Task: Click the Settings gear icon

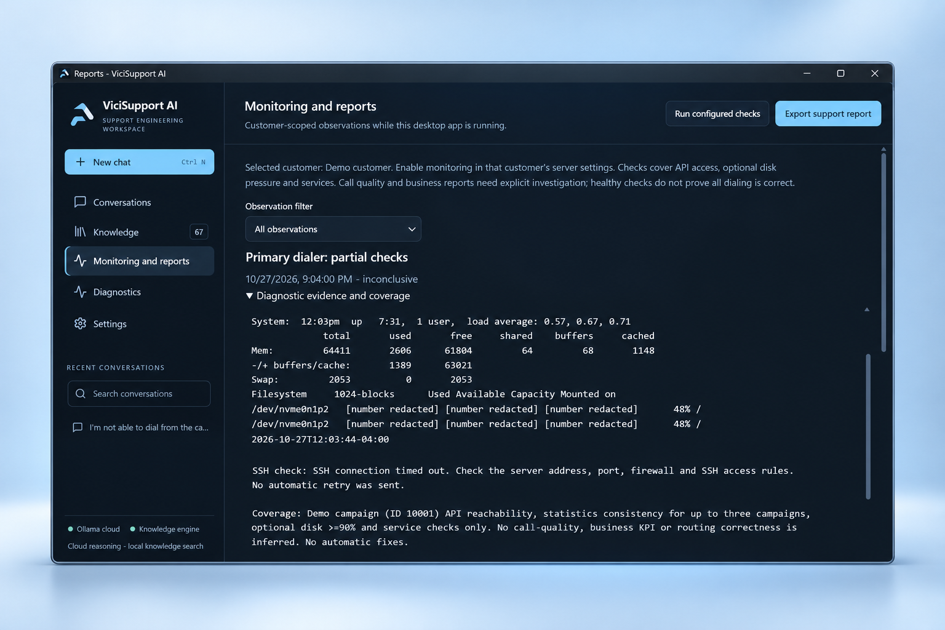Action: pyautogui.click(x=80, y=324)
